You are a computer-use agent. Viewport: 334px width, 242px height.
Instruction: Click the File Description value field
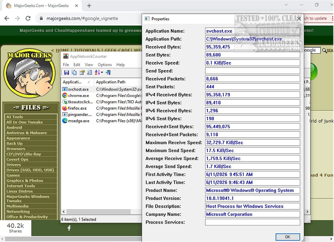click(253, 206)
